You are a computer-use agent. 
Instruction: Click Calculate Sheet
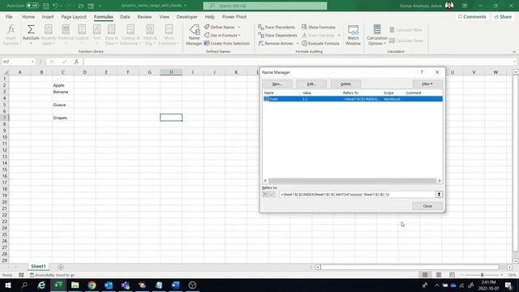[x=406, y=41]
